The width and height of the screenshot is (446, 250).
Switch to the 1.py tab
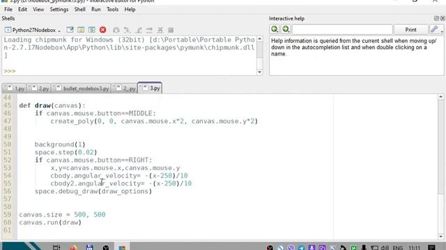coord(15,88)
